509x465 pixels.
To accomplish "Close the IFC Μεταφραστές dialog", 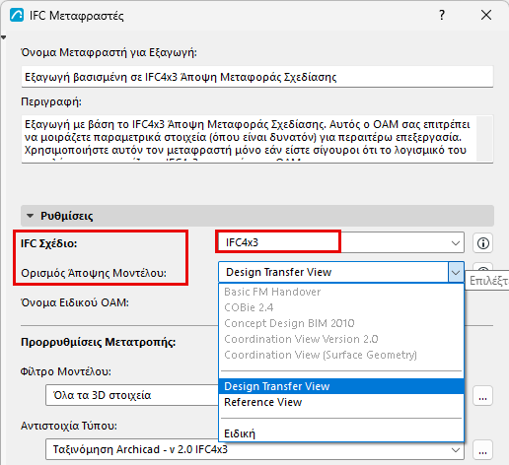I will coord(486,15).
